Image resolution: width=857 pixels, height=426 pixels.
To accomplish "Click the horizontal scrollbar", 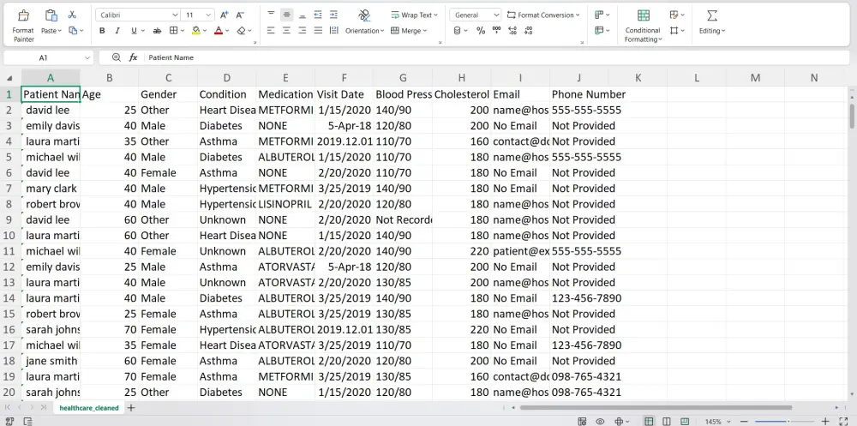I will 656,408.
